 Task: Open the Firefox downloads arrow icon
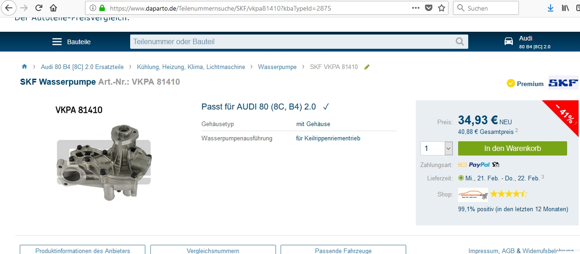tap(551, 8)
